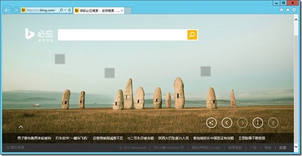Viewport: 302px width, 156px height.
Task: Close the 微软必应搜索 tab
Action: (x=122, y=10)
